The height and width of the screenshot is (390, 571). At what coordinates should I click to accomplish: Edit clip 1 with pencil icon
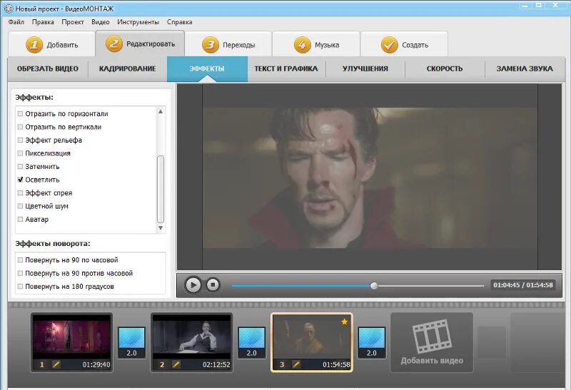pyautogui.click(x=56, y=364)
